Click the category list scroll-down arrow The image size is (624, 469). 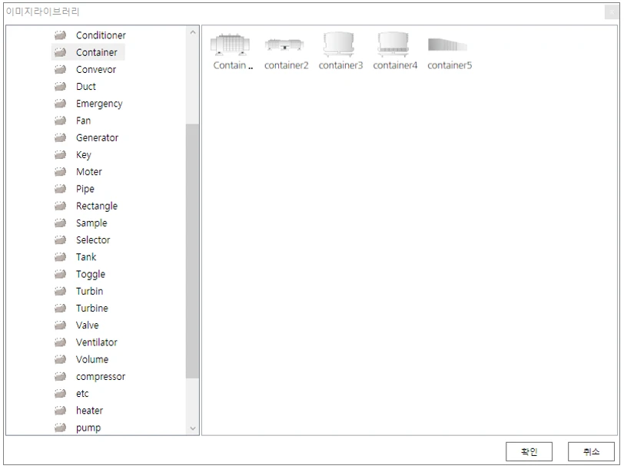[x=193, y=428]
